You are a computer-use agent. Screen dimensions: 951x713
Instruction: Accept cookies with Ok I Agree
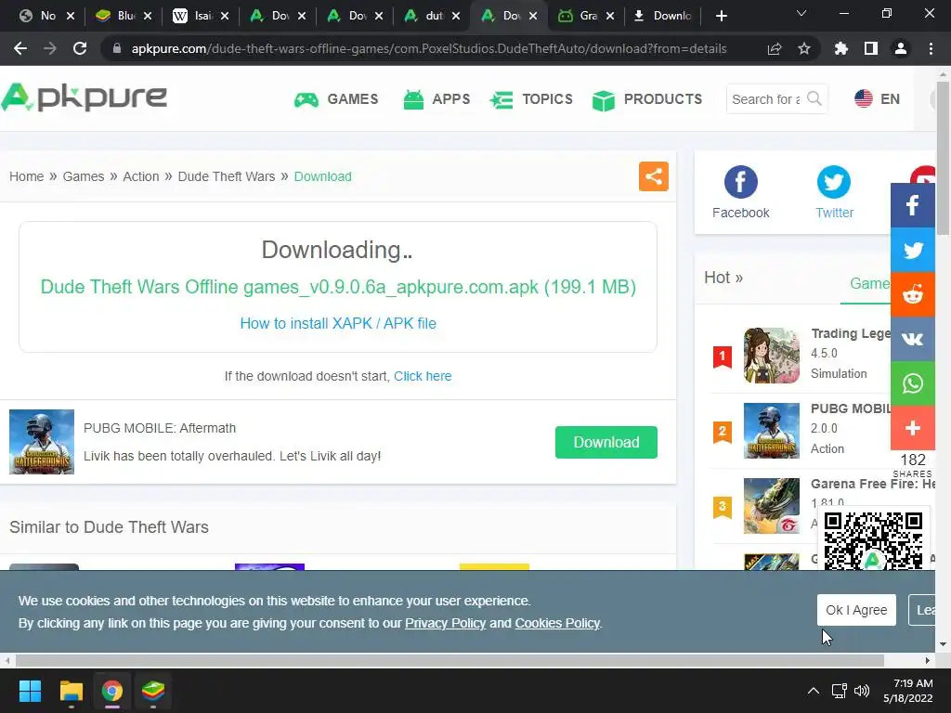[x=856, y=610]
